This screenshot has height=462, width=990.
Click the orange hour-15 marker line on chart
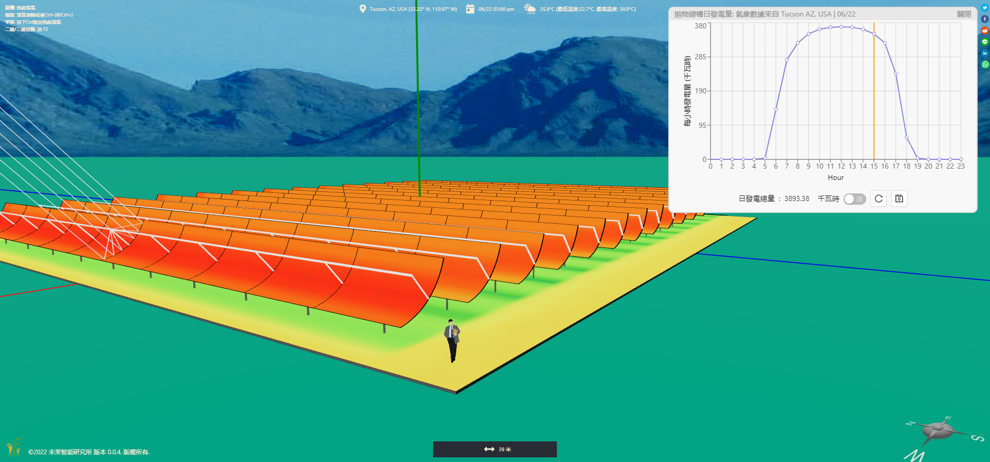click(x=874, y=93)
